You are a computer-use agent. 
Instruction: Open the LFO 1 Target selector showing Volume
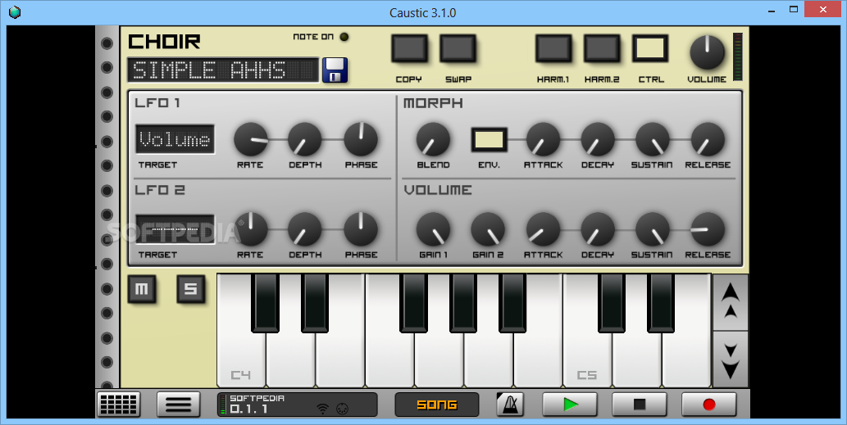[175, 140]
